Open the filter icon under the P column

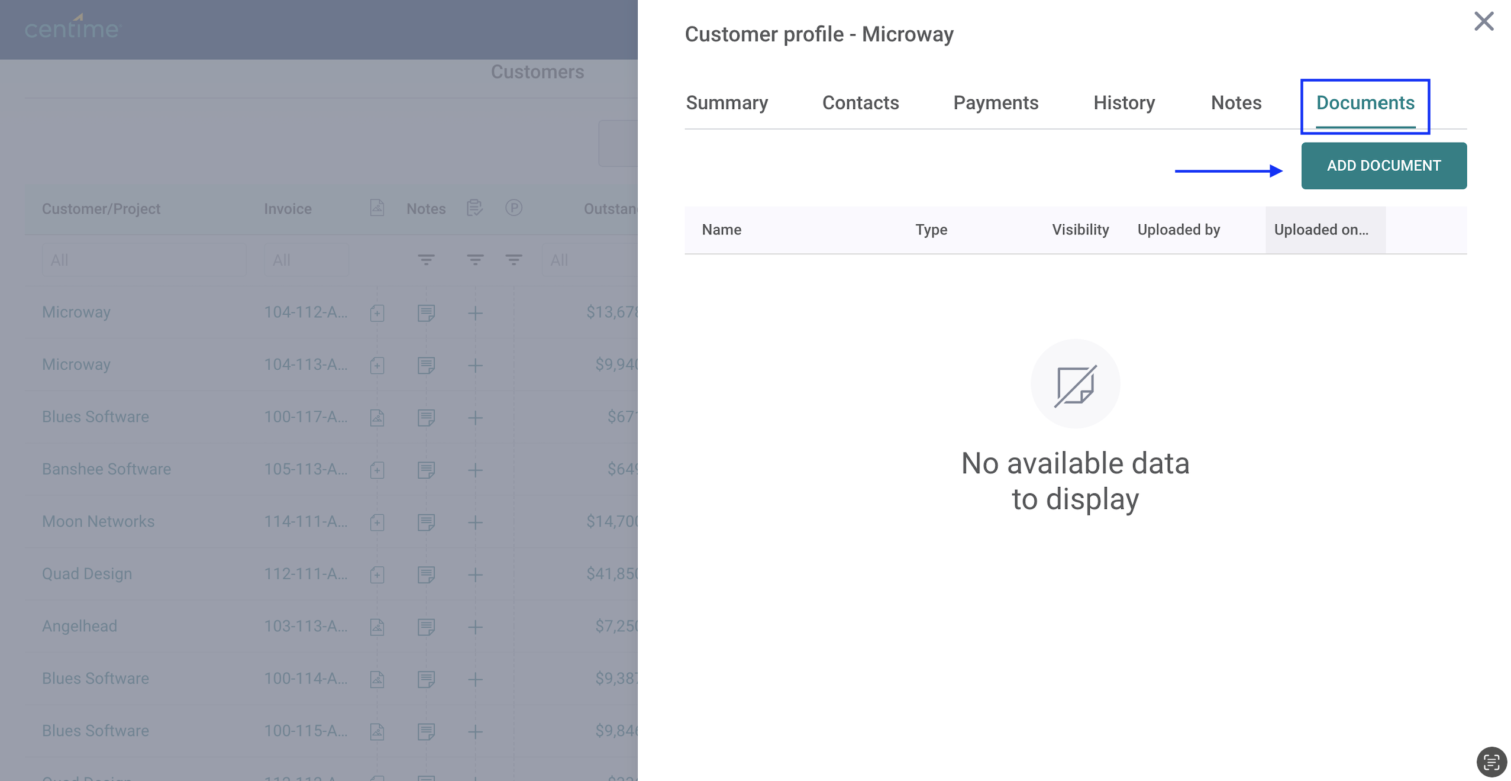513,259
